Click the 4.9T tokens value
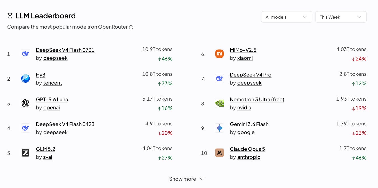378x188 pixels. (159, 124)
